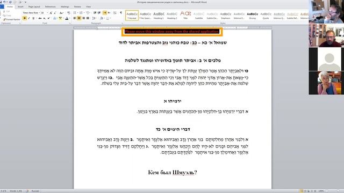Open the Change Case dropdown
Screen dimensions: 344x193
click(x=62, y=13)
